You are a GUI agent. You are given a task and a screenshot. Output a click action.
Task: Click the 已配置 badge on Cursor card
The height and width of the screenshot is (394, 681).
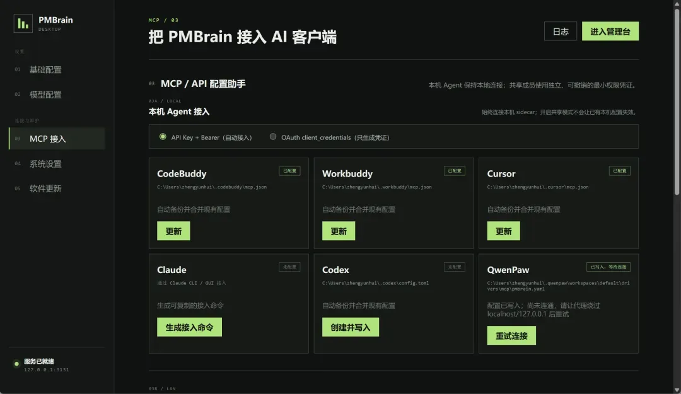pyautogui.click(x=619, y=171)
